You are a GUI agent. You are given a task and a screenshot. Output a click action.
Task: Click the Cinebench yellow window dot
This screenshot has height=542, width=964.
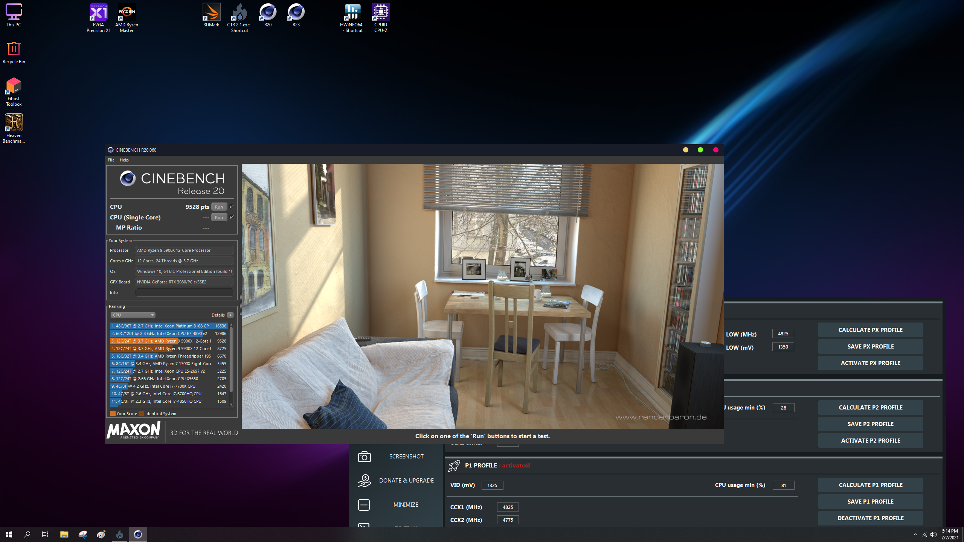click(686, 150)
